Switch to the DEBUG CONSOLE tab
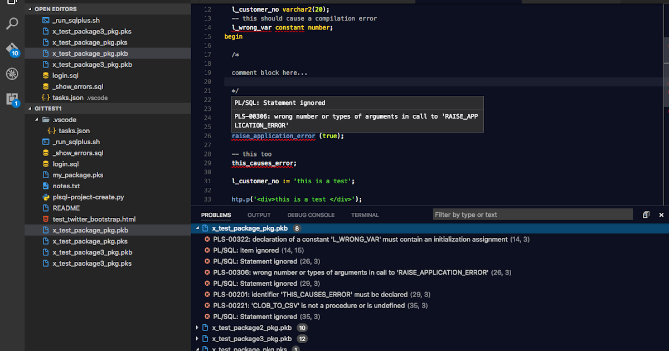This screenshot has width=669, height=351. pyautogui.click(x=311, y=215)
